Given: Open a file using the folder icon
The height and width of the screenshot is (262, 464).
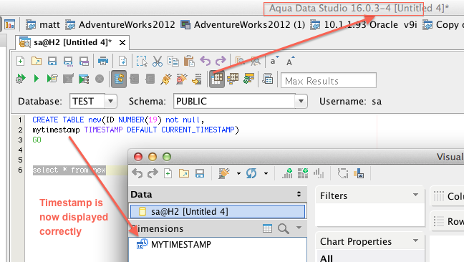Looking at the screenshot, I should (x=37, y=62).
